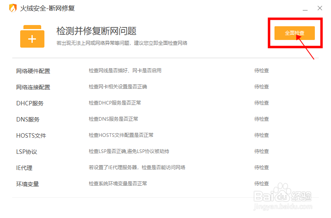
Task: Click 待检查 status of IE代理
Action: 262,168
